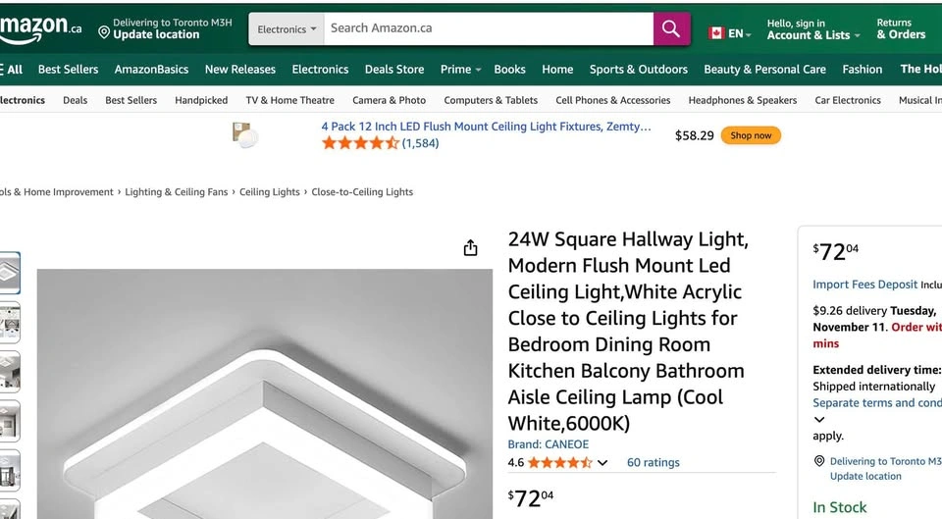Select first product thumbnail image

[9, 273]
